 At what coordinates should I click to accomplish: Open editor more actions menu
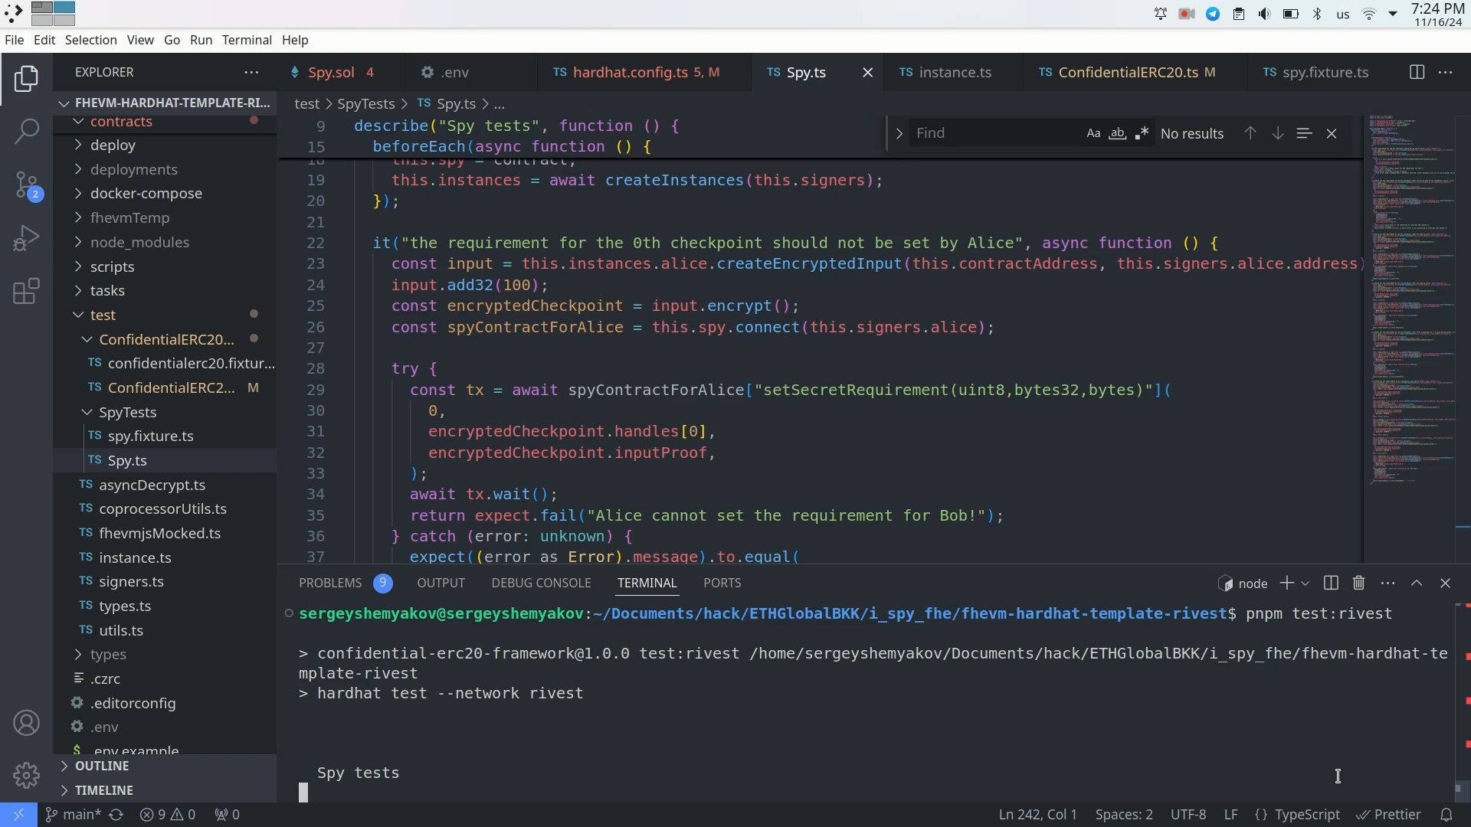pos(1446,72)
